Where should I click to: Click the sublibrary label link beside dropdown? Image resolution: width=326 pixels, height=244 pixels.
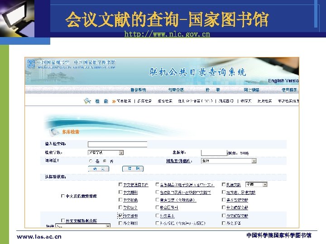(x=179, y=161)
